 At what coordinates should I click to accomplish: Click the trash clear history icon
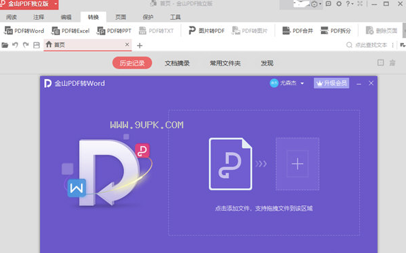pyautogui.click(x=392, y=63)
